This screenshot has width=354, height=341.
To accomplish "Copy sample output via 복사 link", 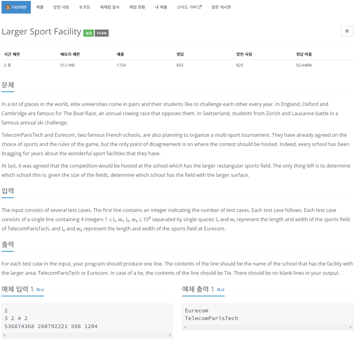I will tap(221, 290).
